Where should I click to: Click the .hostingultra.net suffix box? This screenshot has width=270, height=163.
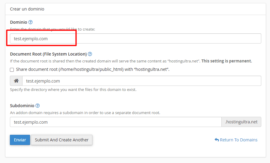(241, 122)
